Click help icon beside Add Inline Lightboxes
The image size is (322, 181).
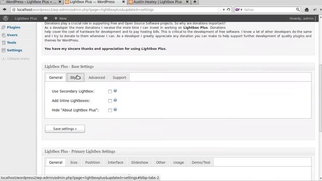click(115, 100)
